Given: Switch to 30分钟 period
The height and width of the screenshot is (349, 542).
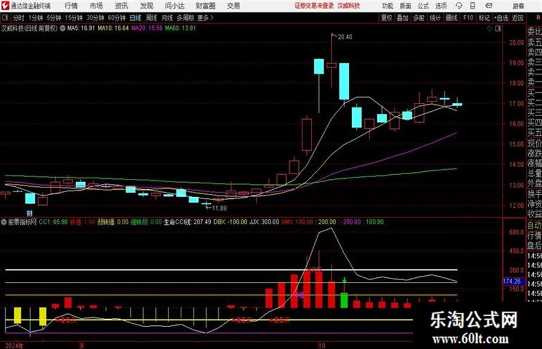Looking at the screenshot, I should pos(95,18).
